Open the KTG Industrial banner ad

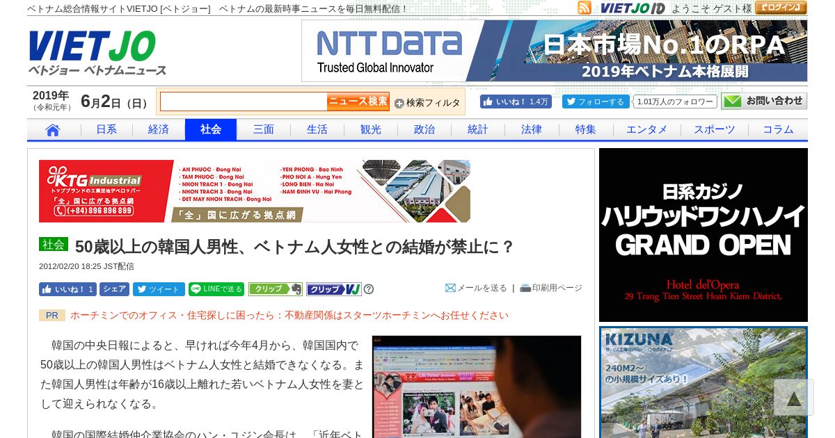[255, 191]
